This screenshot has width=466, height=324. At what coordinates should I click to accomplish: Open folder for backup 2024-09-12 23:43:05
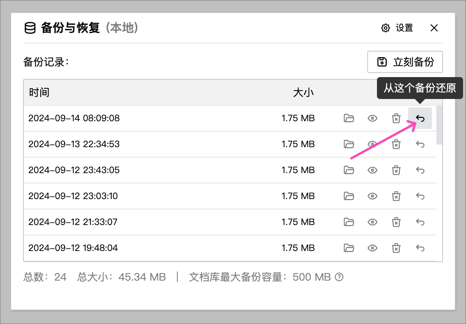point(349,170)
